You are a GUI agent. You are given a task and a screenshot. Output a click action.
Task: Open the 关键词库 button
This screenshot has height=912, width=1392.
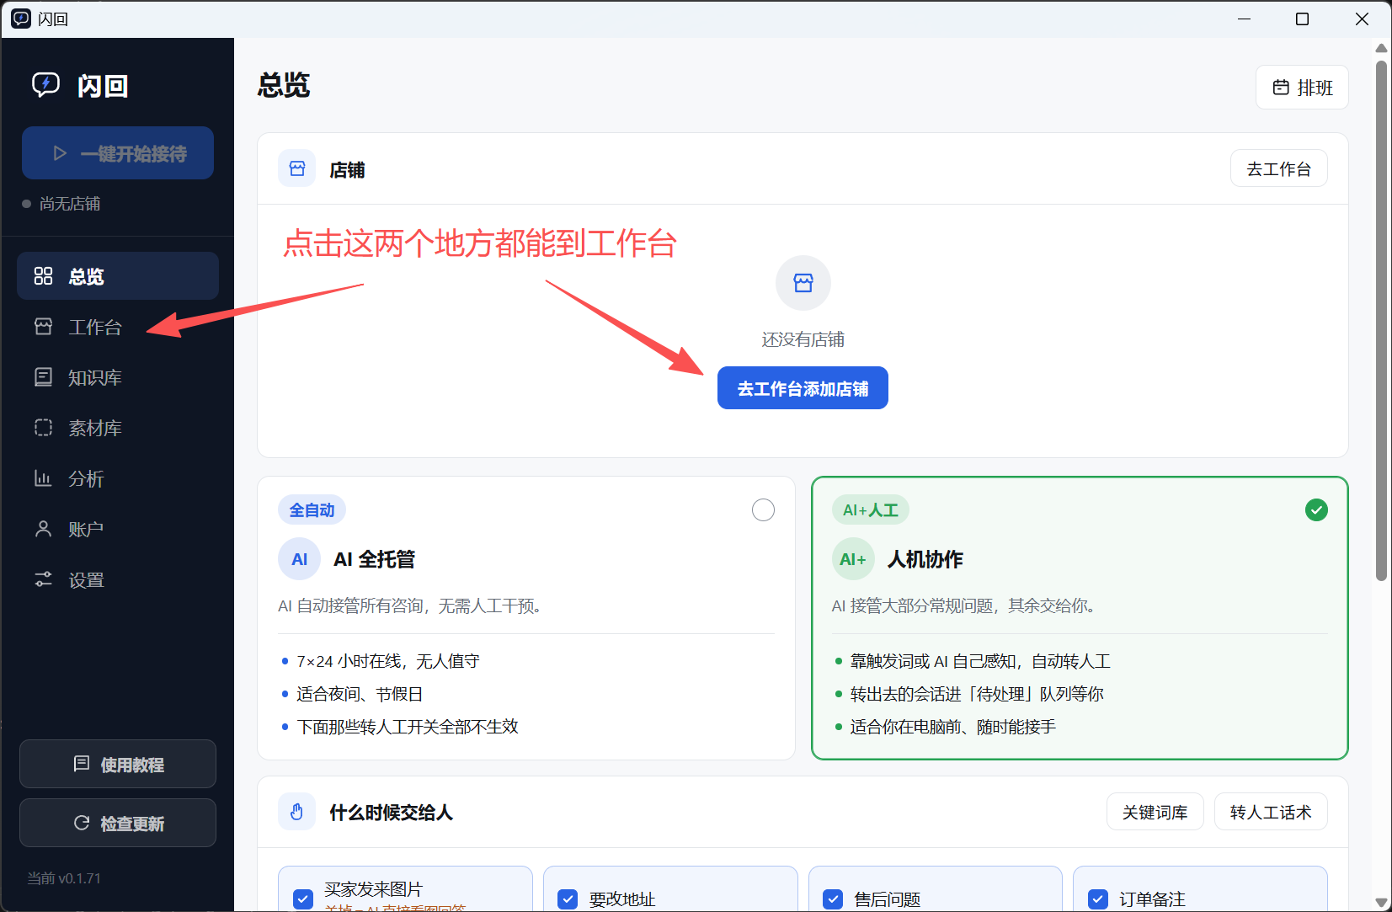click(x=1155, y=812)
